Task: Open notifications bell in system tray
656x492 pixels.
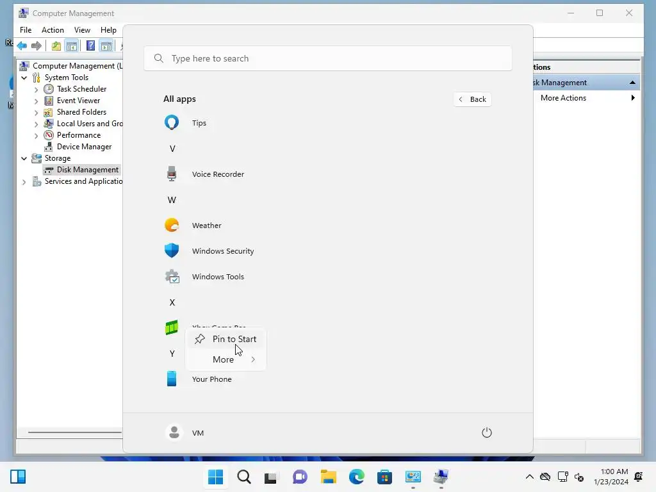Action: tap(639, 477)
